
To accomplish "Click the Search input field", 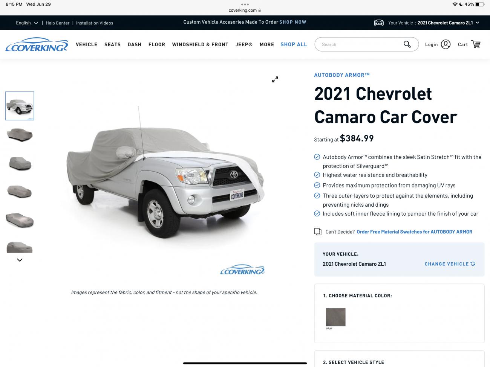I will (360, 44).
